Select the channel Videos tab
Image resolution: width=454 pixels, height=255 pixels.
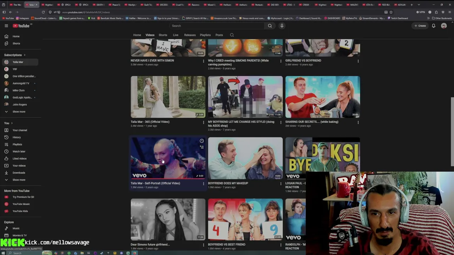(150, 35)
